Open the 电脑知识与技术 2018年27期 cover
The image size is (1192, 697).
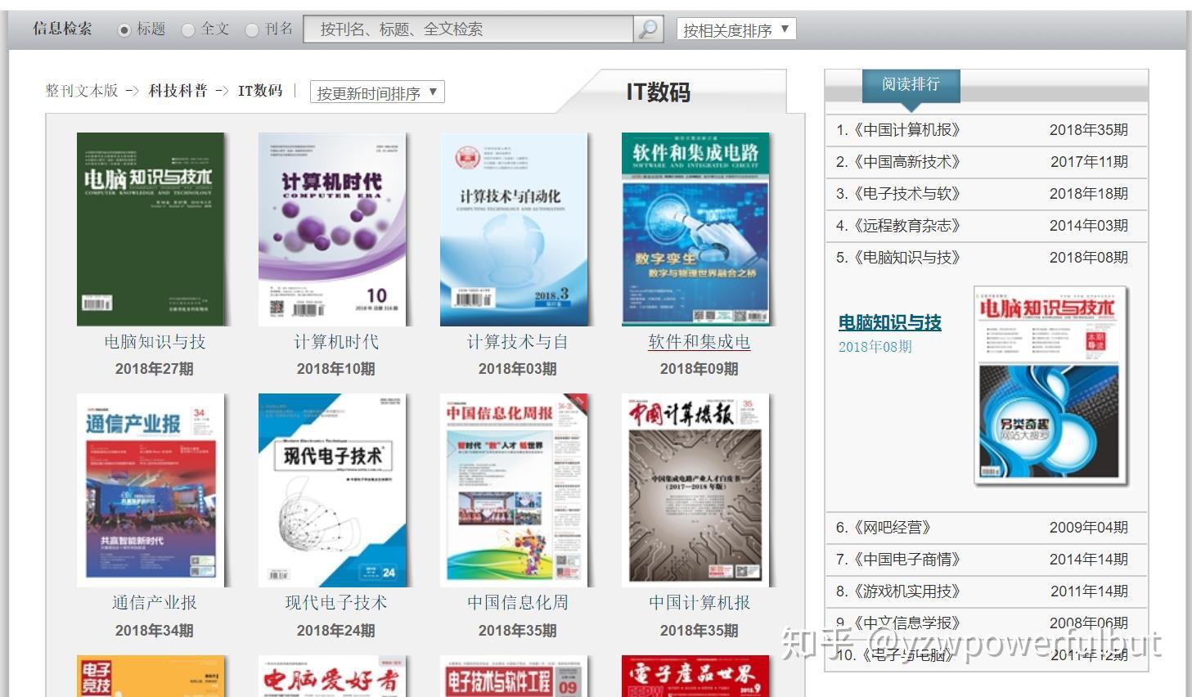(x=151, y=229)
